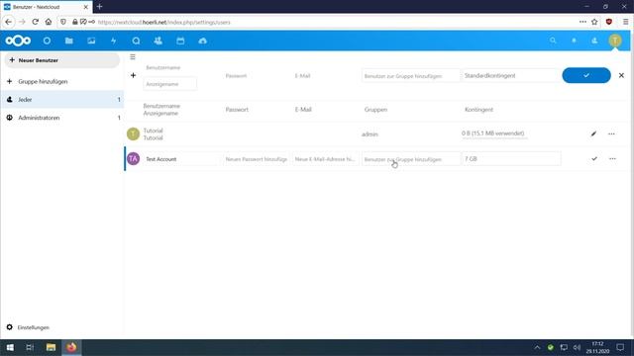The height and width of the screenshot is (356, 634).
Task: Edit the Tutorial user with pencil icon
Action: 593,133
